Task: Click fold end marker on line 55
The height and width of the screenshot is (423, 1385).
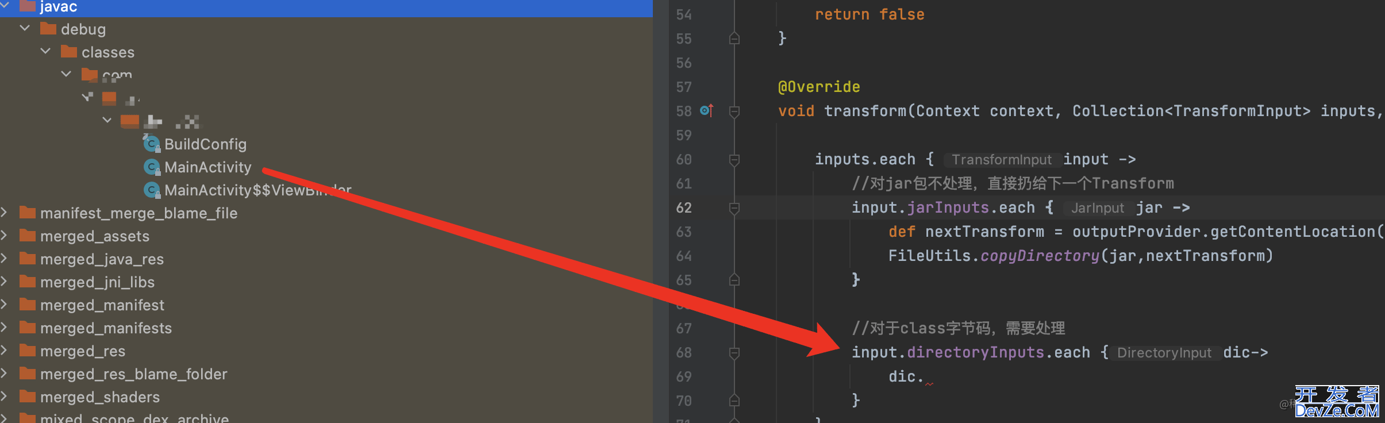Action: (x=734, y=39)
